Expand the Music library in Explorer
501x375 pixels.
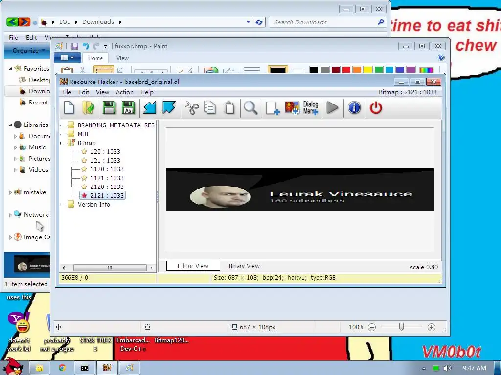tap(15, 147)
